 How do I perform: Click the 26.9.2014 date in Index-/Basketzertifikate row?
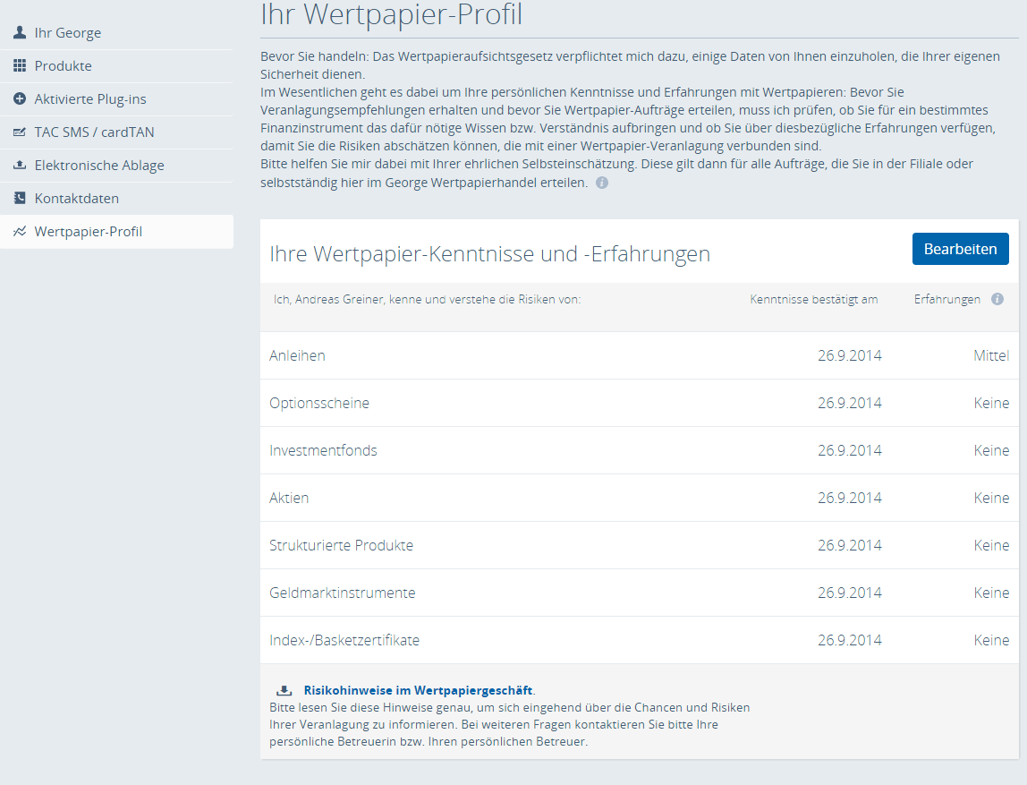coord(850,640)
